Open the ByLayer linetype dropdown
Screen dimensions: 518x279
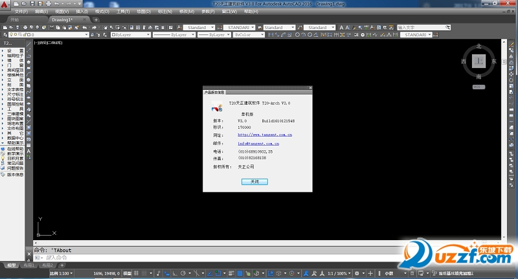click(x=174, y=35)
